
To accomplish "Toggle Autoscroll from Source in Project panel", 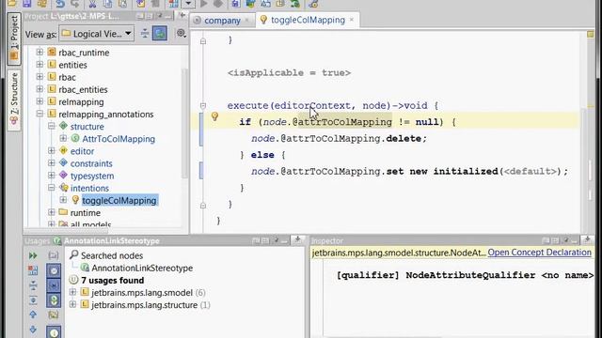I will [x=159, y=34].
